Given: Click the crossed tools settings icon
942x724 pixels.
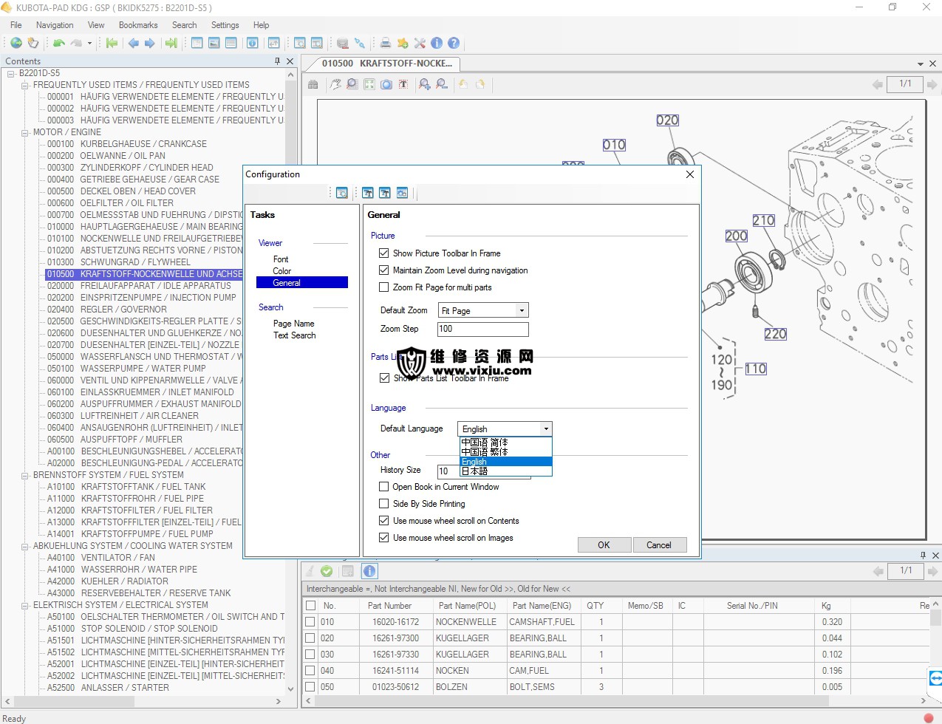Looking at the screenshot, I should pyautogui.click(x=420, y=43).
